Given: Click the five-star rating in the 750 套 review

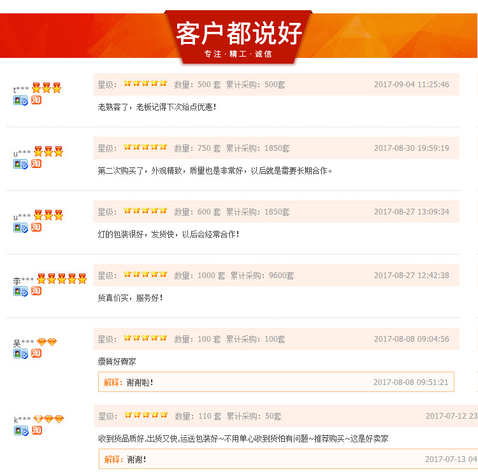Looking at the screenshot, I should click(x=145, y=147).
